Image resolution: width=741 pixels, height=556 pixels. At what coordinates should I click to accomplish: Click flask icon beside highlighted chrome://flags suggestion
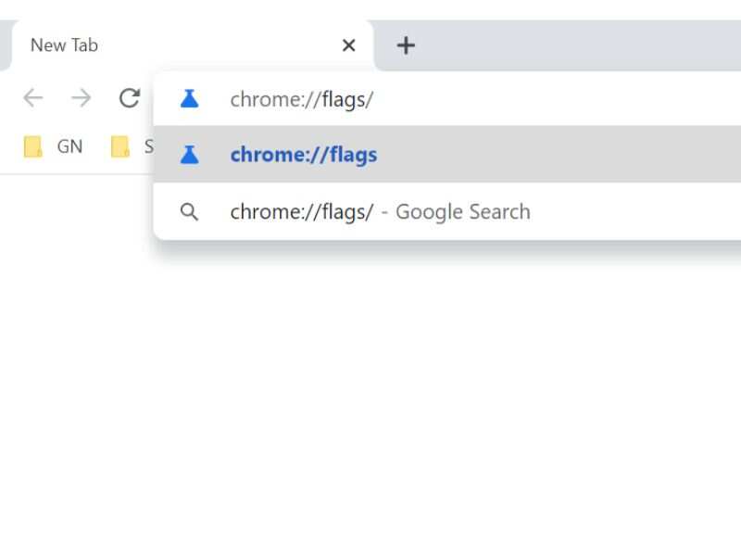(189, 155)
